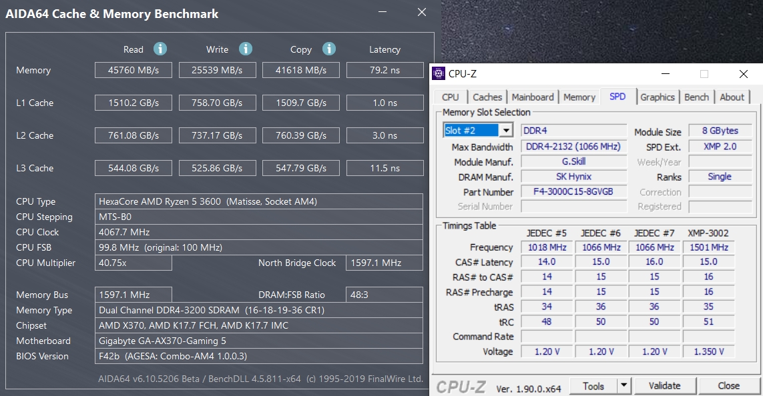
Task: Click the Motherboard field Gigabyte GA-AX370-Gaming 5
Action: pos(259,341)
